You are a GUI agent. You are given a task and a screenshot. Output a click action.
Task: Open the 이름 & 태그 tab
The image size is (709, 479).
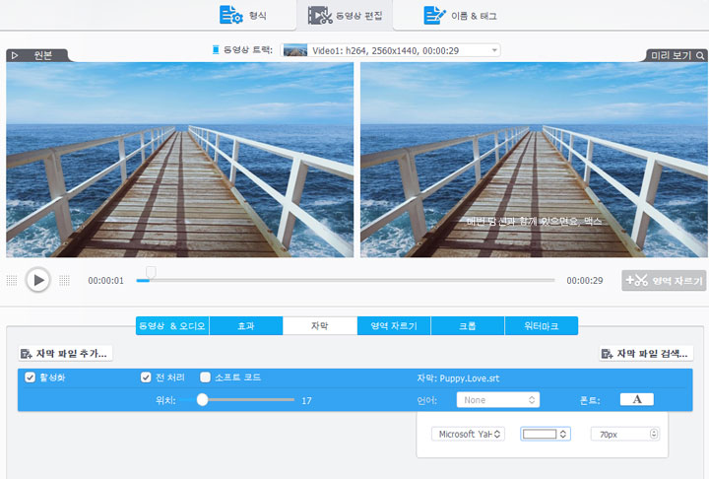pos(460,16)
